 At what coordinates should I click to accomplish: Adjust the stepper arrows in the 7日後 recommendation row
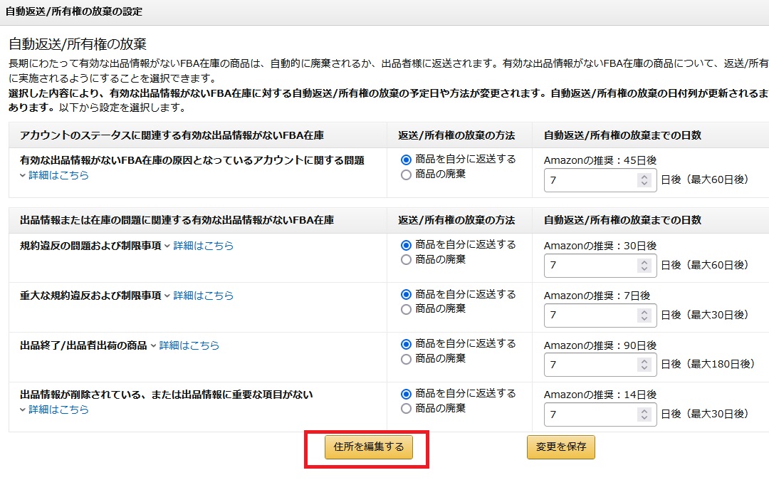click(644, 315)
